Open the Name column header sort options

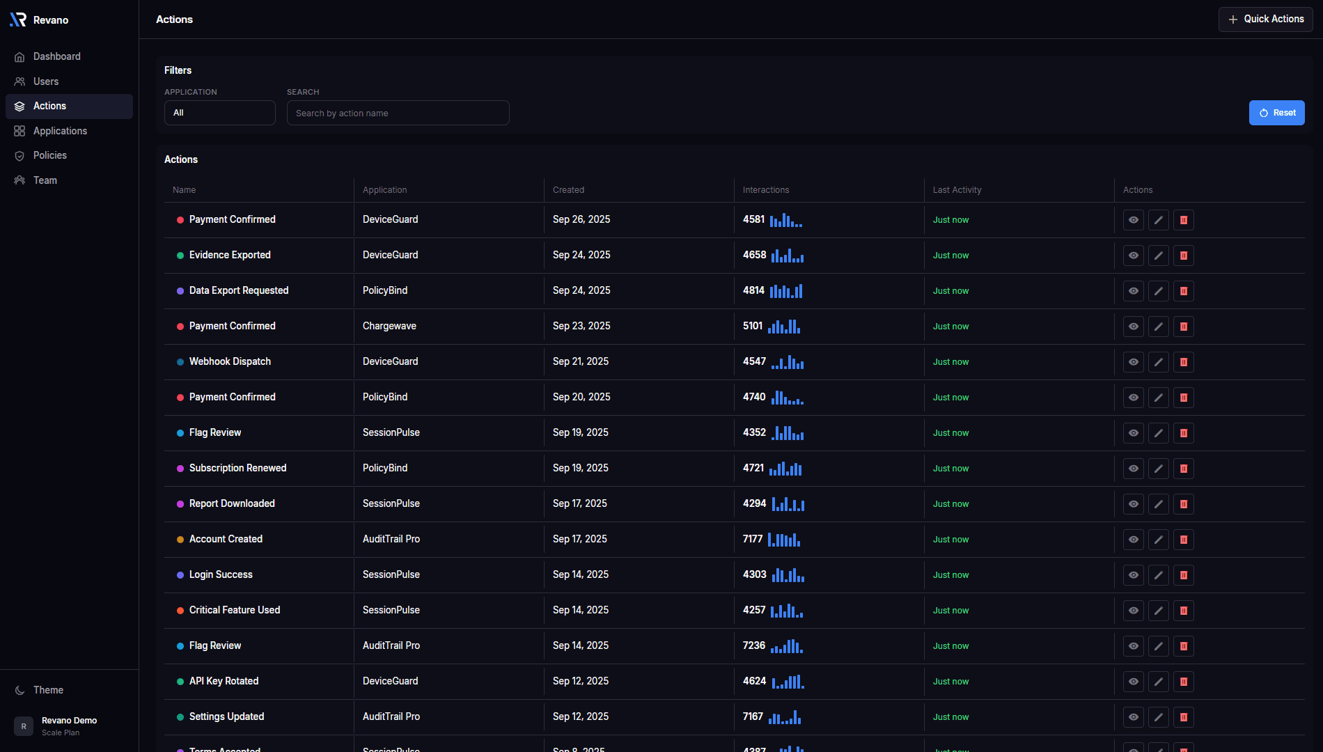coord(184,189)
